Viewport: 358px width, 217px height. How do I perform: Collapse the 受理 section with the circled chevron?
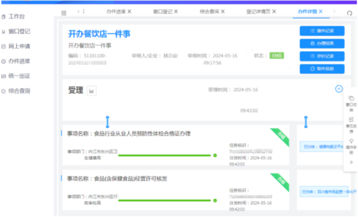pos(339,89)
